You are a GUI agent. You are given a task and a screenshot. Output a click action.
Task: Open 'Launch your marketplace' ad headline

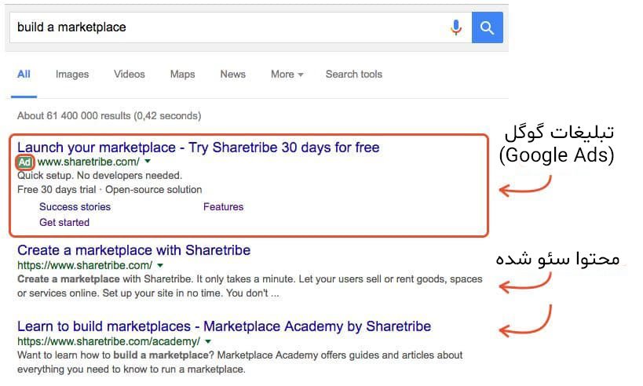[198, 147]
